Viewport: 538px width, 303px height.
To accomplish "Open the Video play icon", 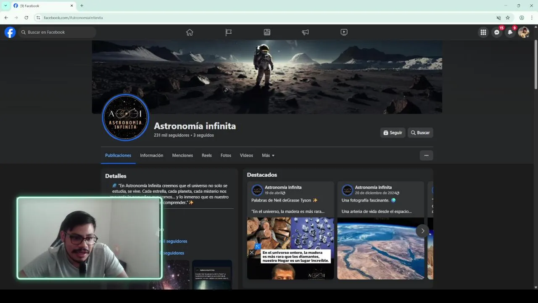I will click(x=344, y=32).
